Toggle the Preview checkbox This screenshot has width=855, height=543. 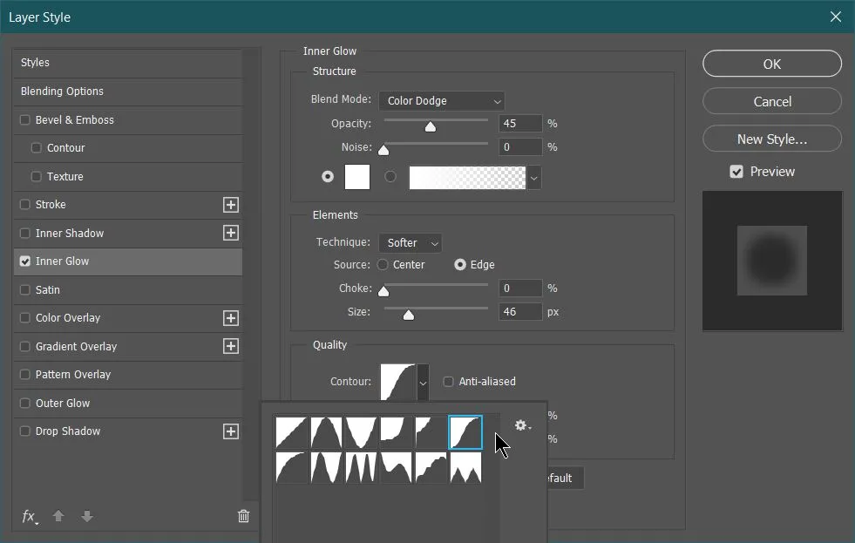(x=737, y=171)
